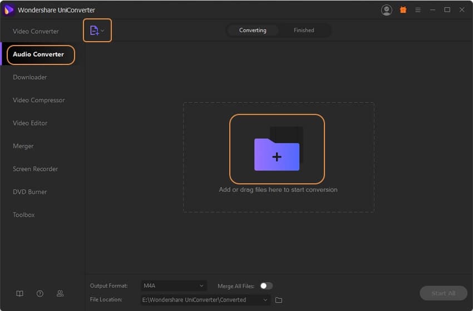Screen dimensions: 473x311
Task: Go to Video Editor section
Action: click(30, 123)
